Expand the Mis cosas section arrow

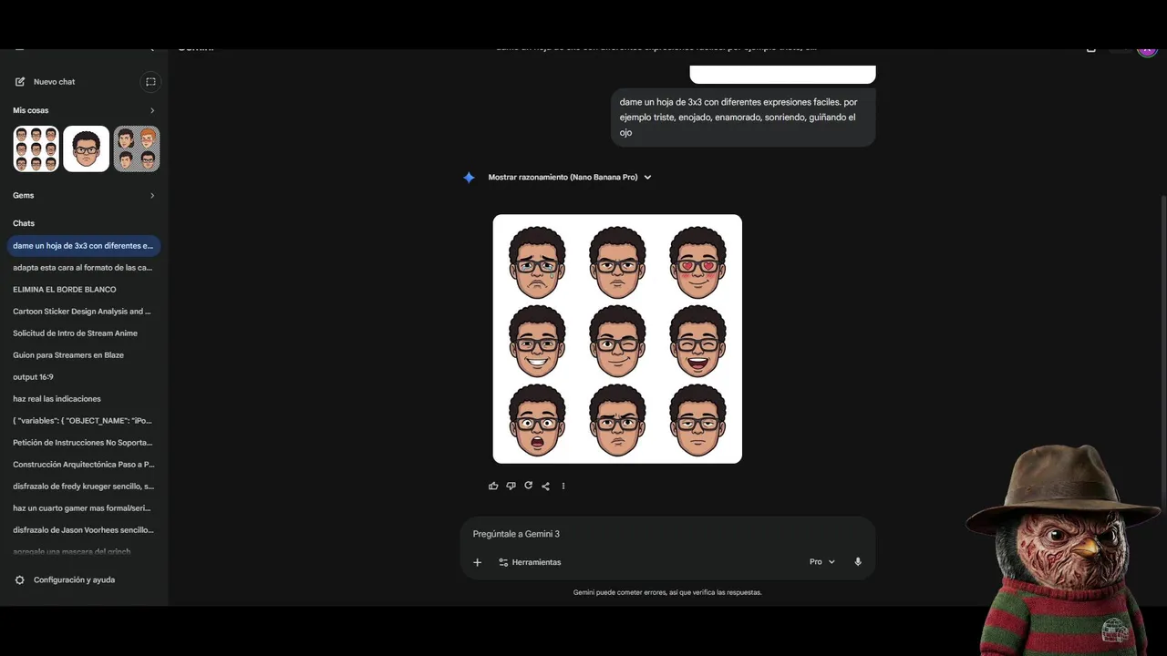coord(152,110)
